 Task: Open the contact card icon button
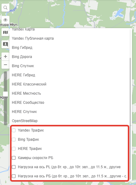(5, 44)
